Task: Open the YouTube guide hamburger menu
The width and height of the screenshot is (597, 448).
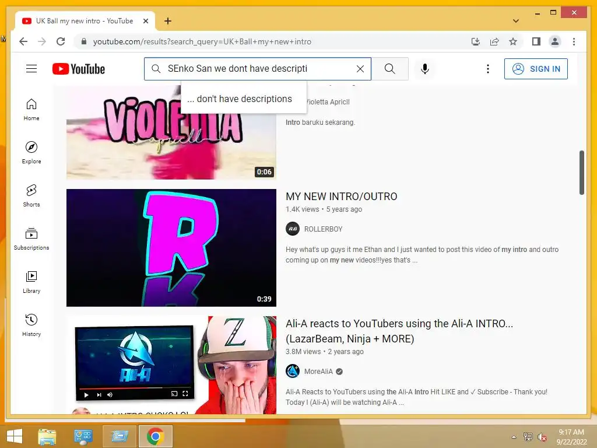Action: pos(31,69)
